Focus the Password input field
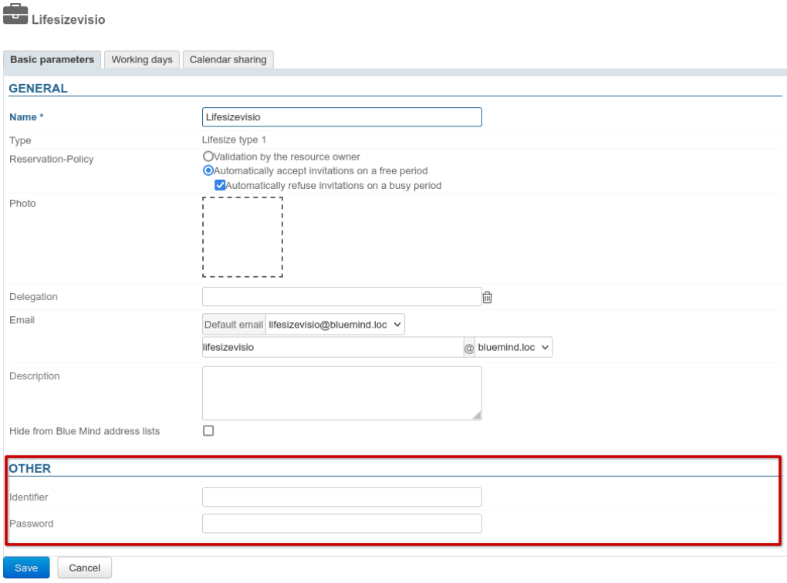This screenshot has width=787, height=583. 341,524
